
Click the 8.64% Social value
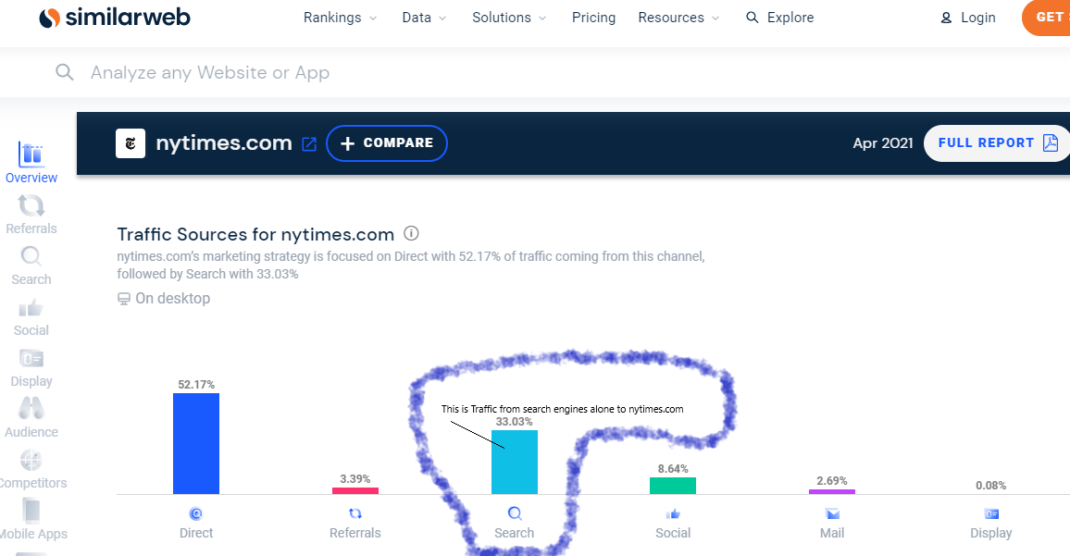673,469
